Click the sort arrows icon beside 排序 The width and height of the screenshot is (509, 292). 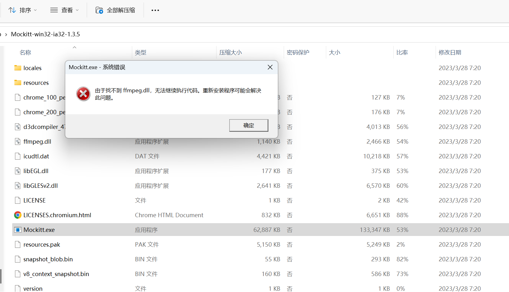(12, 10)
